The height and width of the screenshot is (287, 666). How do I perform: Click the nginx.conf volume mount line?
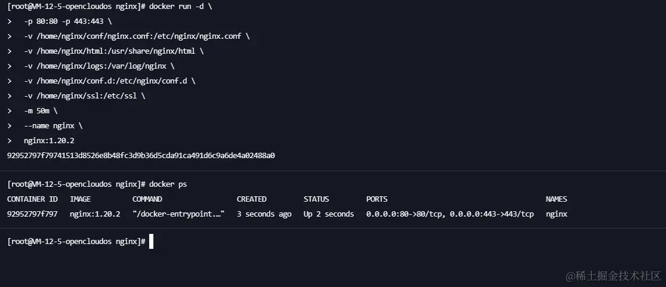[137, 36]
